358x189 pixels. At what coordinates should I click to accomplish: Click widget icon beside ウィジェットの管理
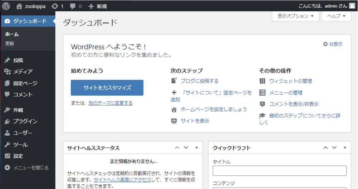(x=263, y=81)
